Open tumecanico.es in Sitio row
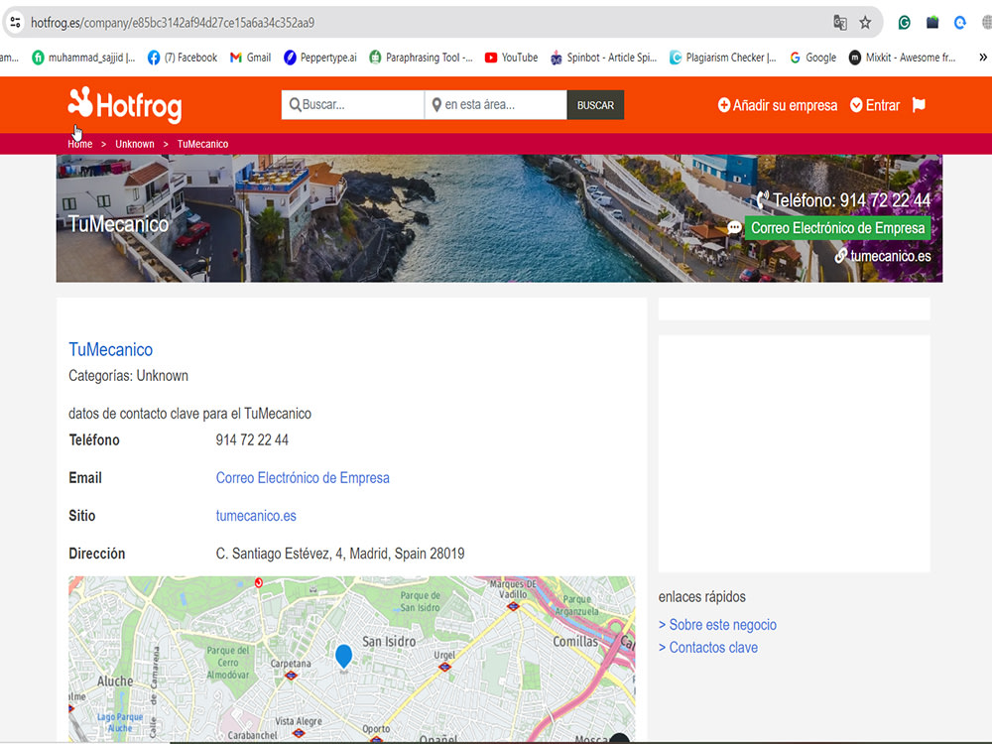The width and height of the screenshot is (992, 744). (256, 516)
